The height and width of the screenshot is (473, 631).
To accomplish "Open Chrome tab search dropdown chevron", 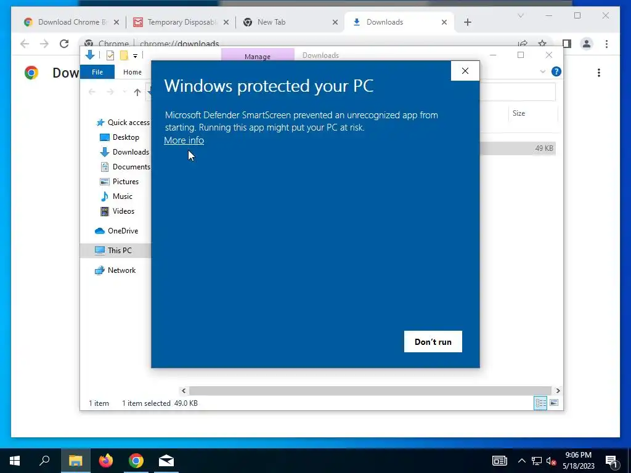I will point(520,15).
